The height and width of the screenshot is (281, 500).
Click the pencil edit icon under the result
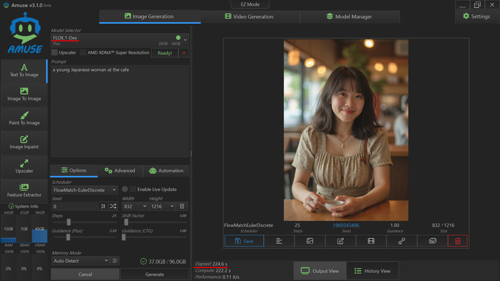[x=341, y=241]
